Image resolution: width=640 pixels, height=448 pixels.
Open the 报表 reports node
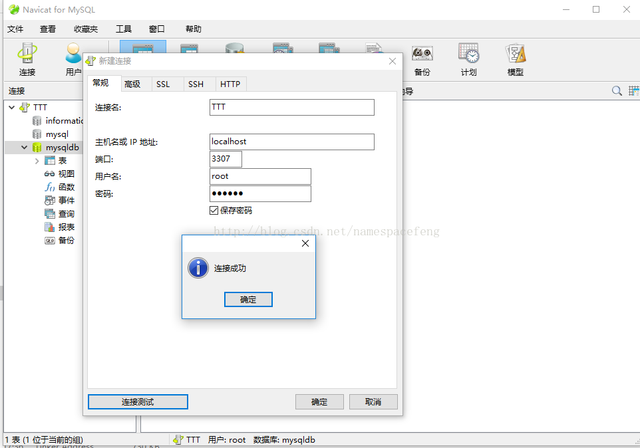(x=66, y=227)
